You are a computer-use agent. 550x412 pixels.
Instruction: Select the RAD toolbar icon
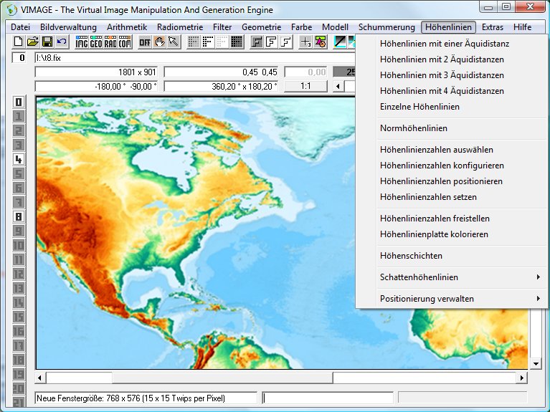pyautogui.click(x=110, y=42)
